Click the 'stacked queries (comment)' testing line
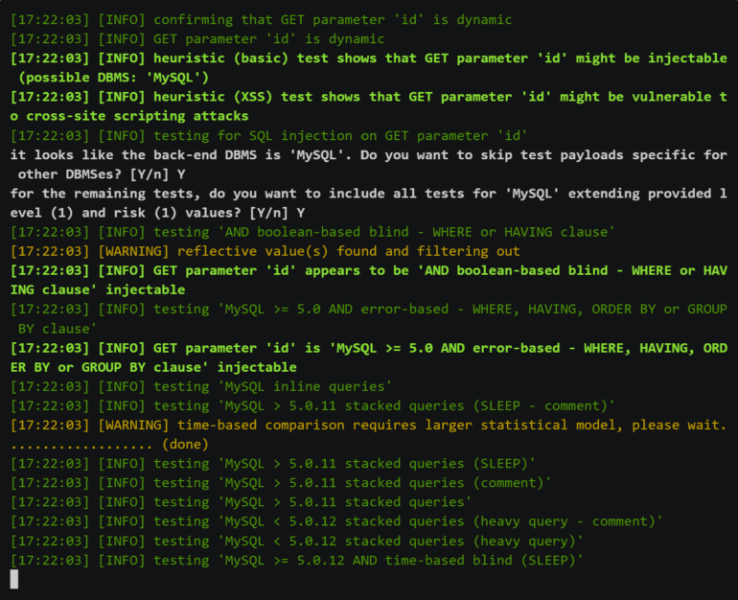Screen dimensions: 738x600 281,483
